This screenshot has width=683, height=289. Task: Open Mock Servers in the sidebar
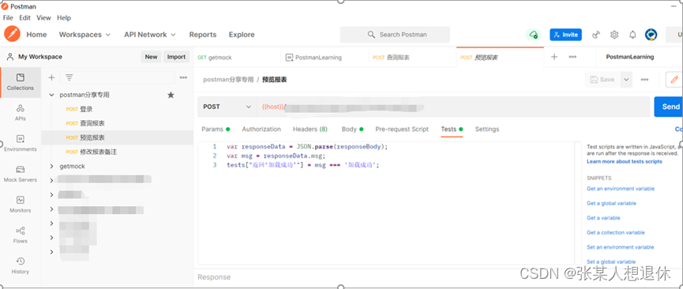click(x=20, y=174)
